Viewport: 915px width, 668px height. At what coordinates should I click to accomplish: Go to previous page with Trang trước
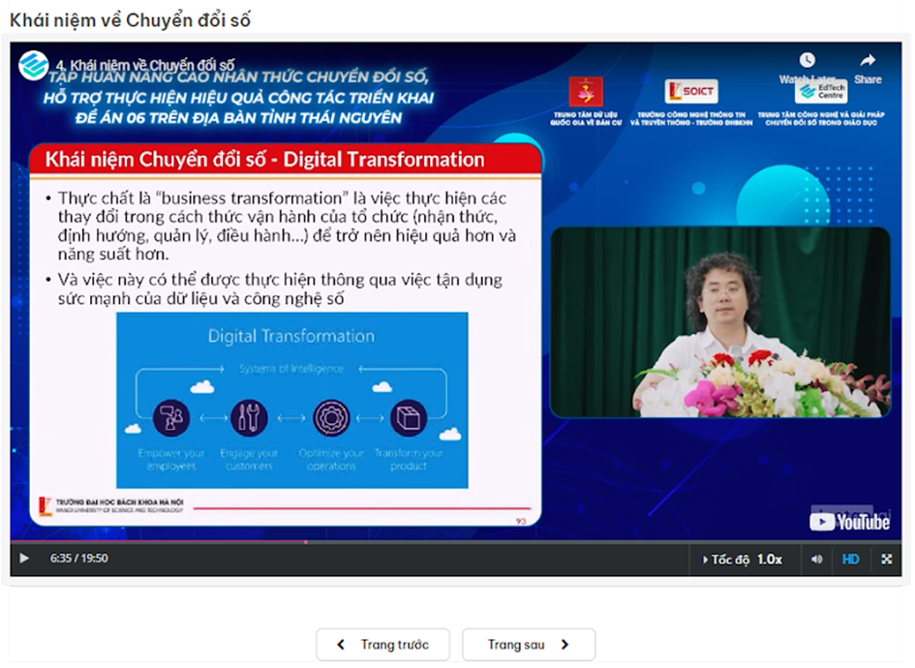pyautogui.click(x=384, y=645)
